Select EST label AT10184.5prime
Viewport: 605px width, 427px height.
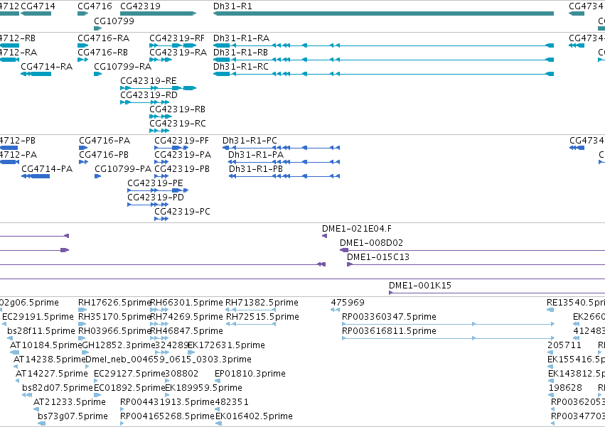coord(46,345)
